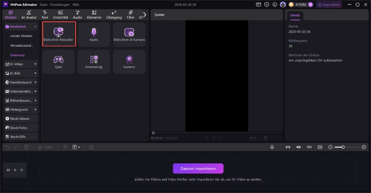This screenshot has height=193, width=371.
Task: Open the Bildschirm Rekorder tile
Action: (x=58, y=34)
